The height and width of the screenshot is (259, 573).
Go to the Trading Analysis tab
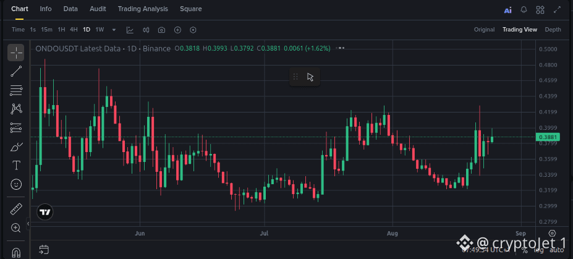[x=143, y=9]
